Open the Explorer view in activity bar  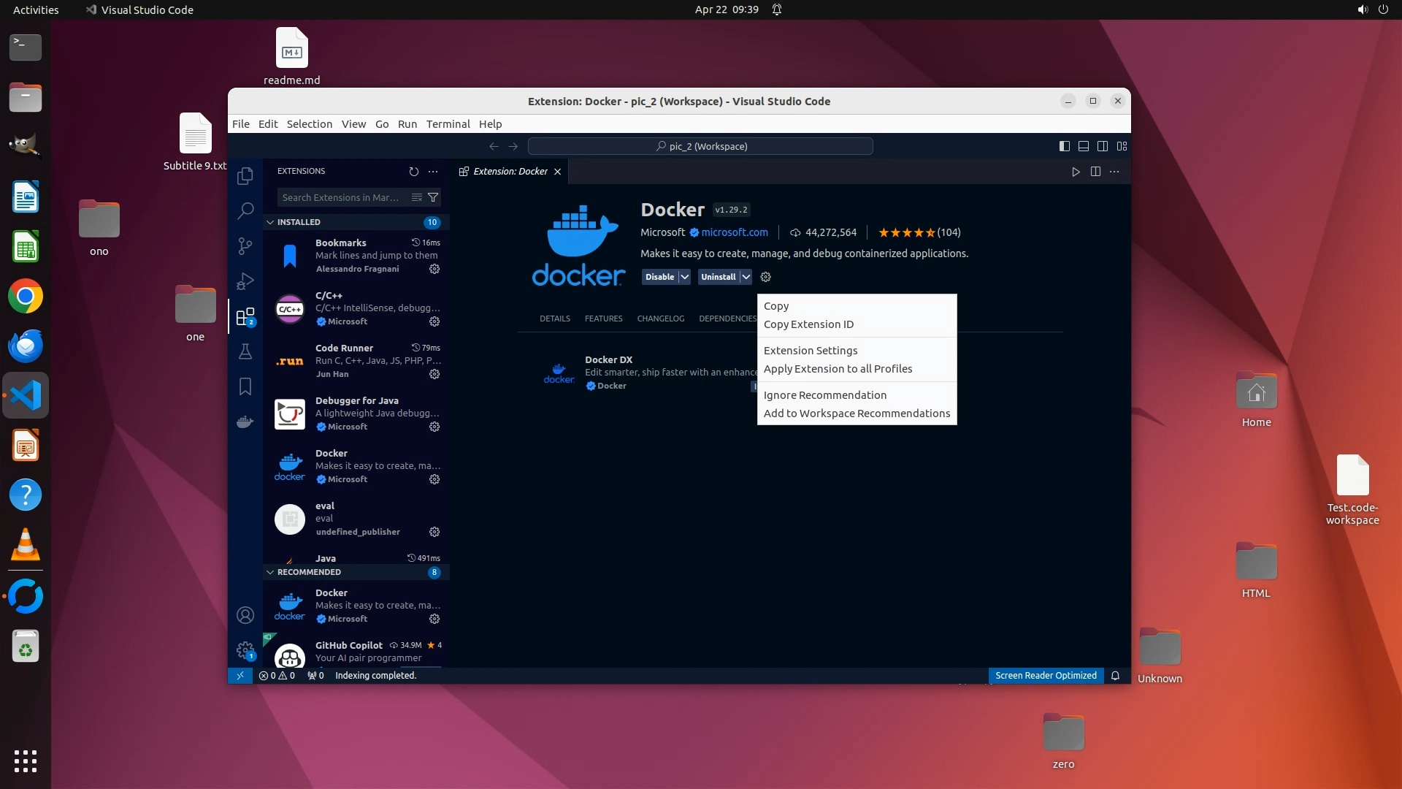[x=245, y=176]
